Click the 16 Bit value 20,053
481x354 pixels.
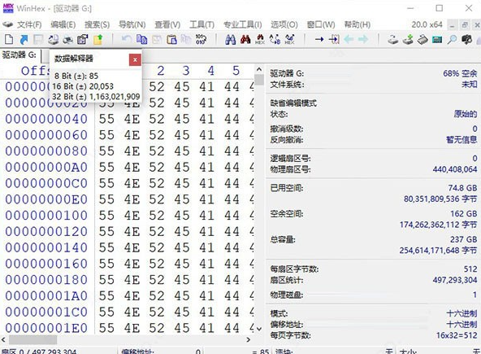pos(102,86)
